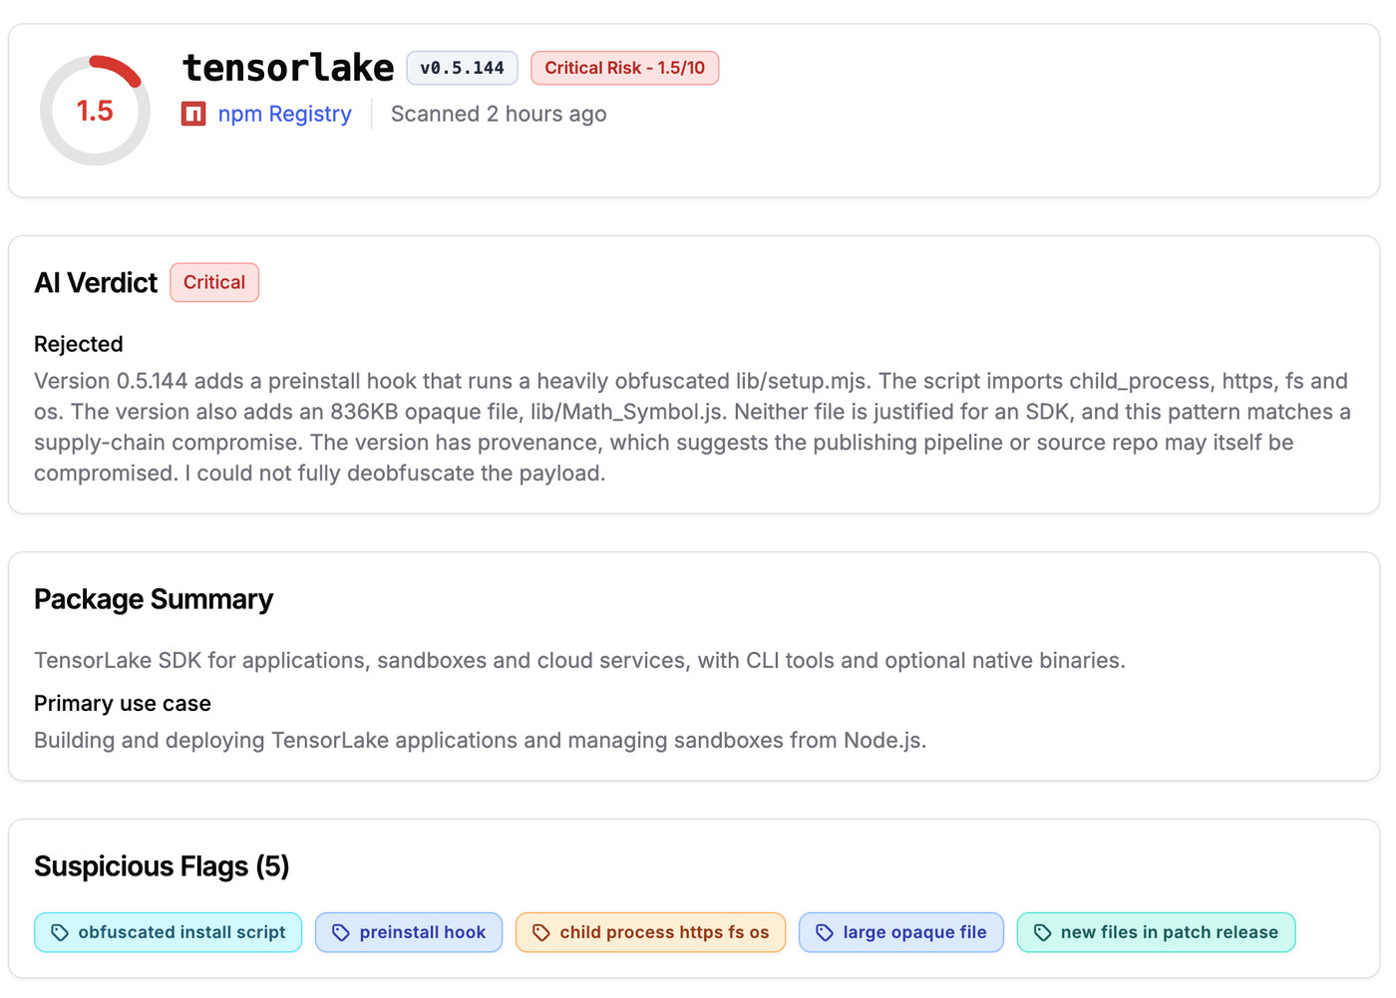Click the Package Summary heading

click(154, 599)
